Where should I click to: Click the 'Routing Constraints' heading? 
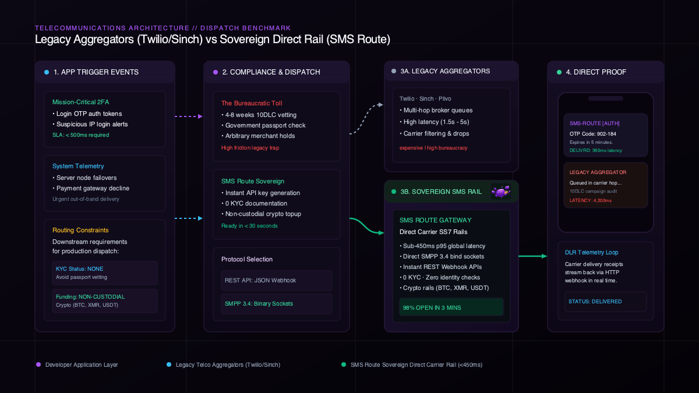click(x=80, y=230)
